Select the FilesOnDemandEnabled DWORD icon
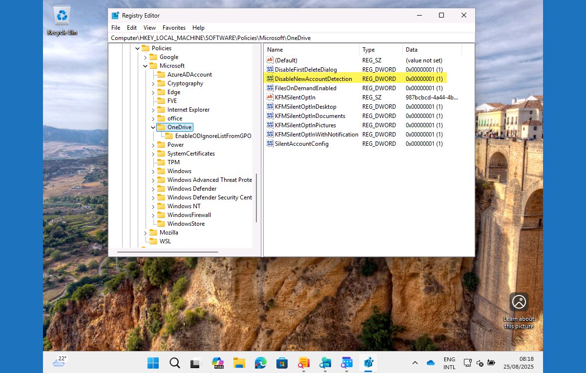Viewport: 586px width, 373px height. click(x=270, y=88)
